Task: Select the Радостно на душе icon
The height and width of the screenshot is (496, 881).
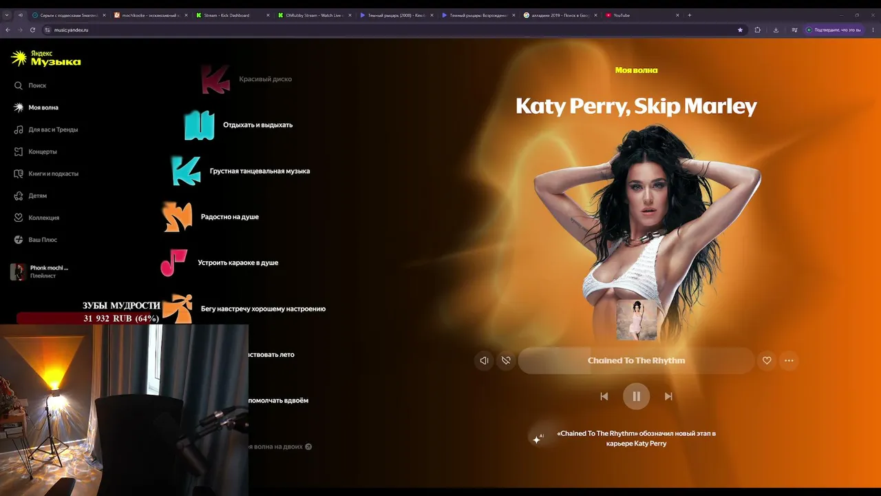Action: [x=177, y=217]
